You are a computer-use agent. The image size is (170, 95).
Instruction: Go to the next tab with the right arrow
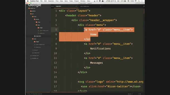pos(53,6)
